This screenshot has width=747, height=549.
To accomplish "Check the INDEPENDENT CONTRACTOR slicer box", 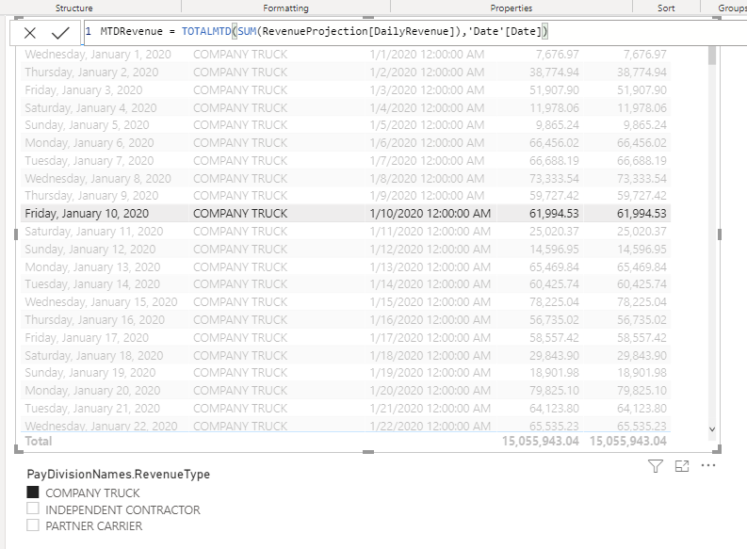I will click(33, 509).
